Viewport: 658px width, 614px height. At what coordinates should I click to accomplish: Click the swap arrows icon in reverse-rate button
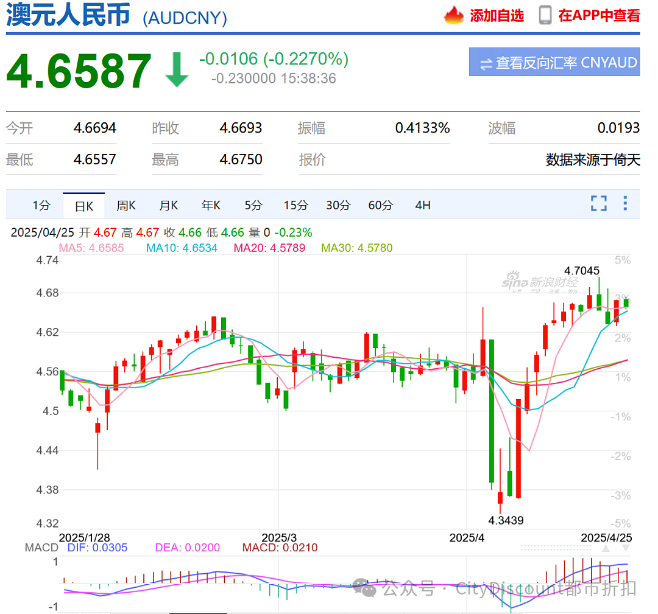[x=486, y=64]
